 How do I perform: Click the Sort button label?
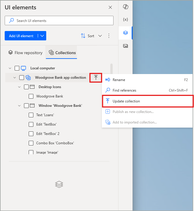click(x=91, y=36)
